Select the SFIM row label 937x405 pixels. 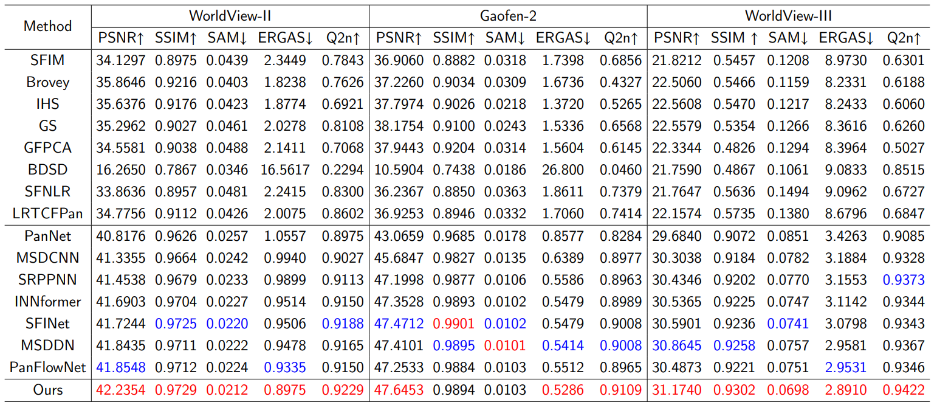(47, 60)
